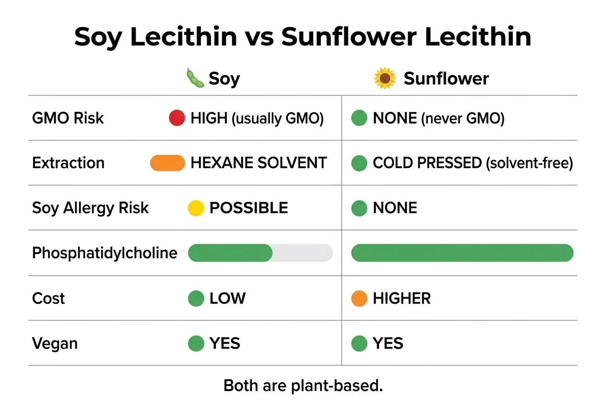606x406 pixels.
Task: Click the Extraction row label
Action: [68, 163]
